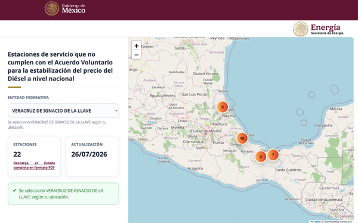The height and width of the screenshot is (223, 358).
Task: Click the Gobierno de México logo
Action: pos(65,8)
